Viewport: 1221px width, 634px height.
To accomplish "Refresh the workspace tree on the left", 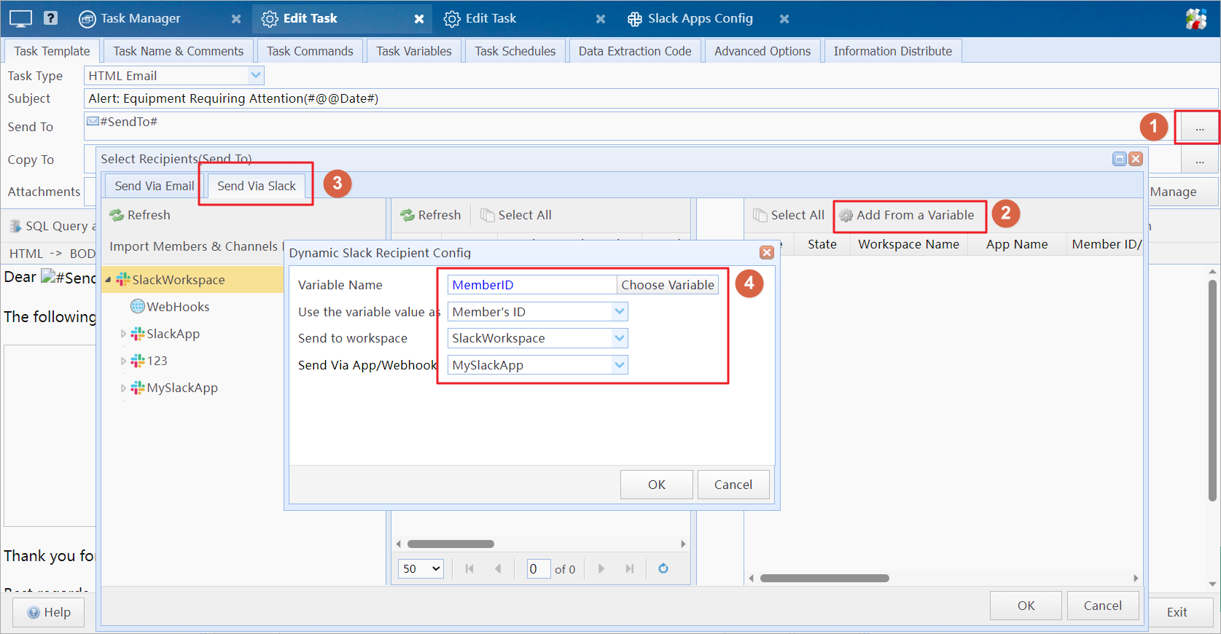I will (x=140, y=215).
